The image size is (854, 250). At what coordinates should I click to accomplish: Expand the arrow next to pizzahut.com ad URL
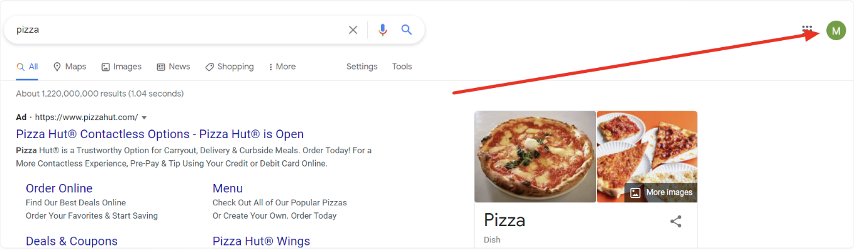(x=144, y=117)
